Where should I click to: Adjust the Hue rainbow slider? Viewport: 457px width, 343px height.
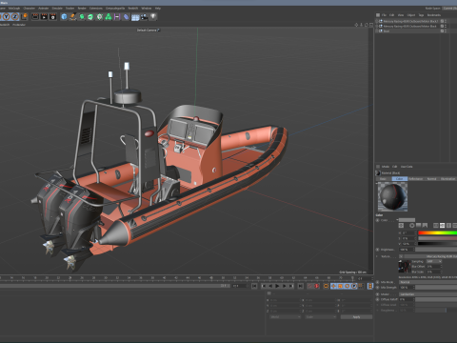(x=437, y=233)
